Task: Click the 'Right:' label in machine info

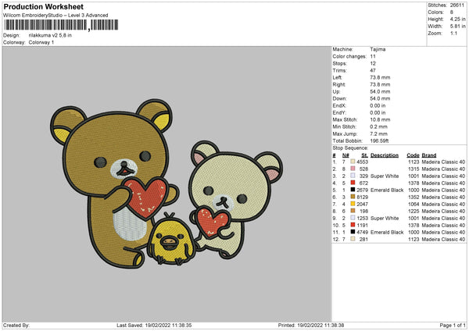Action: pyautogui.click(x=339, y=84)
